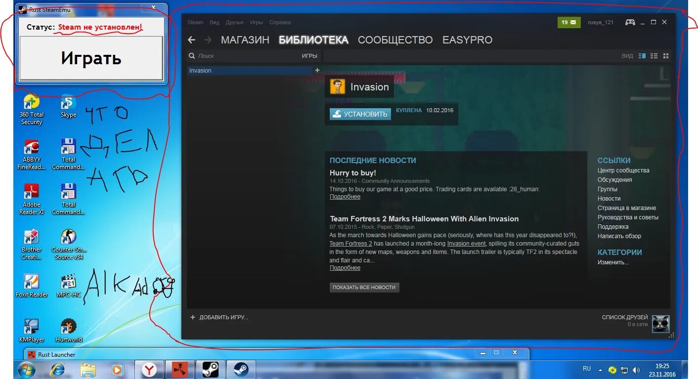Go to the СООБЩЕСТВО tab
Image resolution: width=698 pixels, height=379 pixels.
[395, 40]
